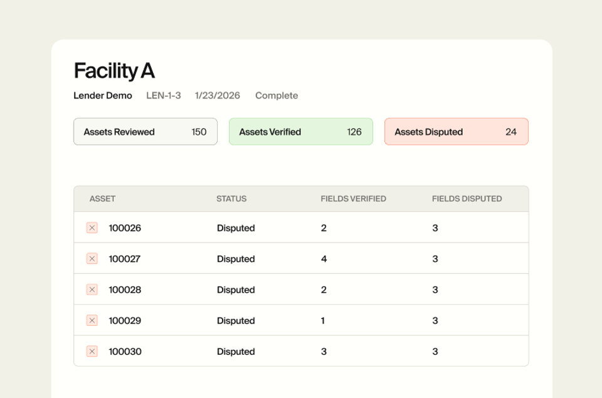Click Disputed status in row 100029
The width and height of the screenshot is (602, 398).
click(x=236, y=321)
